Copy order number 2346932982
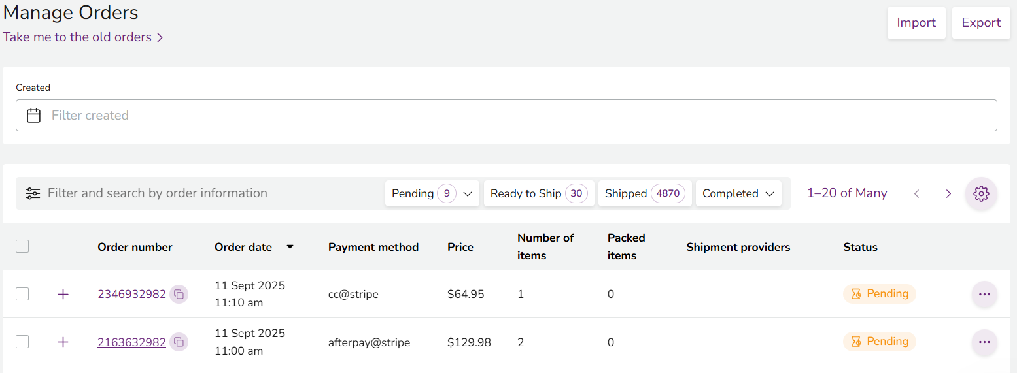The image size is (1017, 373). [x=179, y=295]
